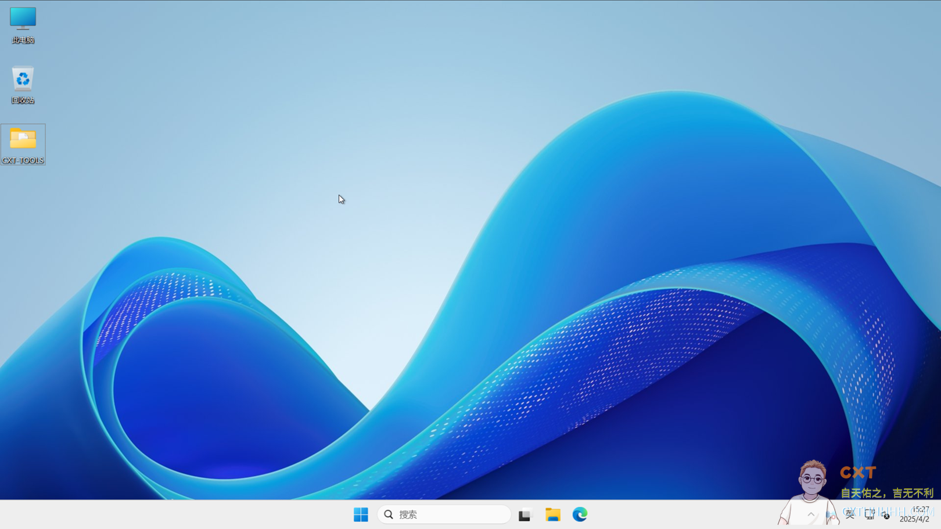Image resolution: width=941 pixels, height=529 pixels.
Task: Launch Microsoft Edge from the taskbar
Action: pos(580,514)
